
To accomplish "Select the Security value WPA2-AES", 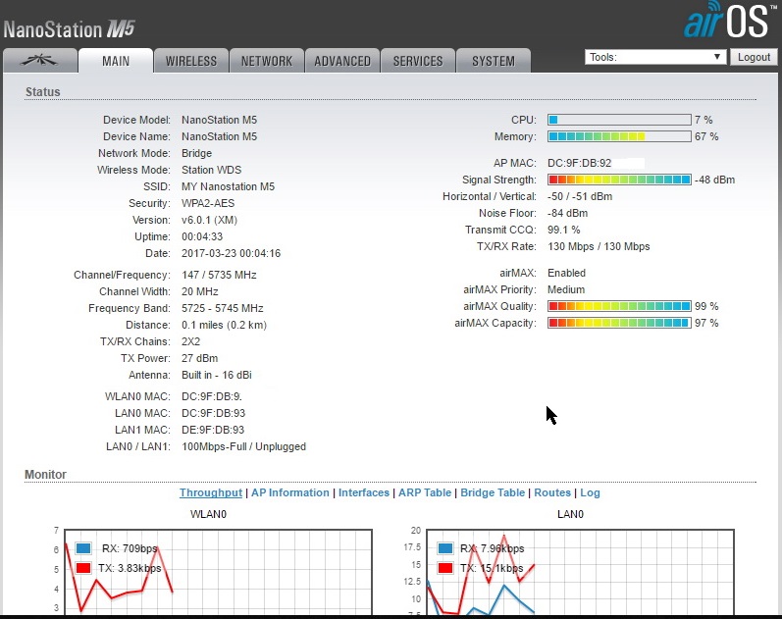I will (x=208, y=203).
